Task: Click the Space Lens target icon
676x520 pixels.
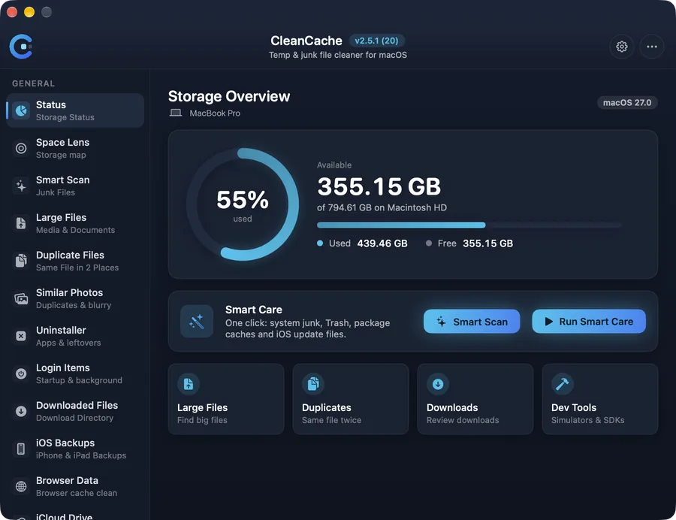Action: point(21,148)
